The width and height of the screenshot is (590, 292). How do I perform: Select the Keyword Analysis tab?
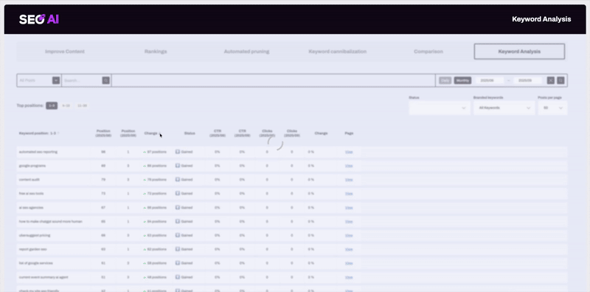click(x=519, y=52)
